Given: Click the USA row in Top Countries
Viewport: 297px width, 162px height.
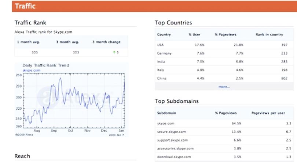Looking at the screenshot, I should tap(224, 45).
